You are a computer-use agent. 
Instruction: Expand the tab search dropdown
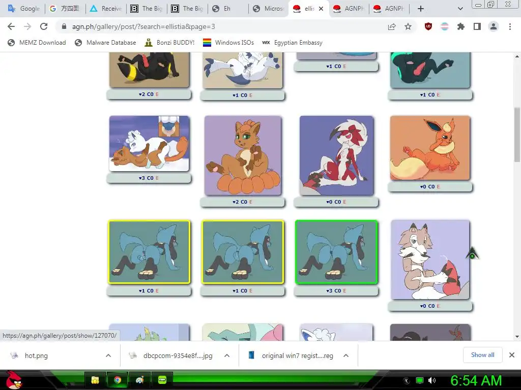coord(460,9)
